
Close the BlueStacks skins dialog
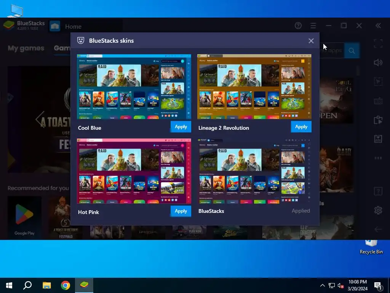tap(311, 41)
